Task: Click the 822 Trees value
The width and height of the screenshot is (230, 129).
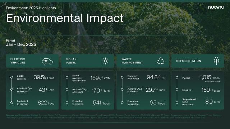Action: click(46, 103)
